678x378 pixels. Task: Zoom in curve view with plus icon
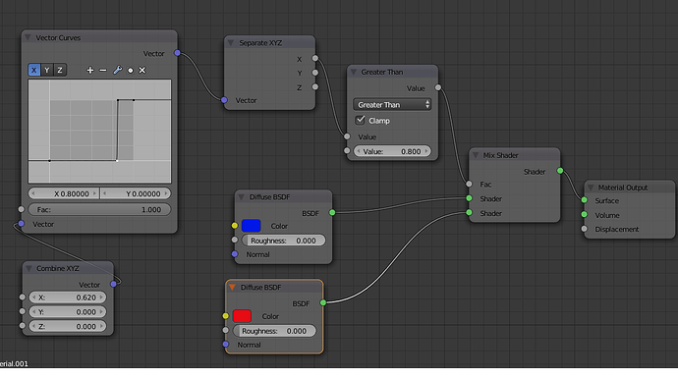(x=90, y=70)
